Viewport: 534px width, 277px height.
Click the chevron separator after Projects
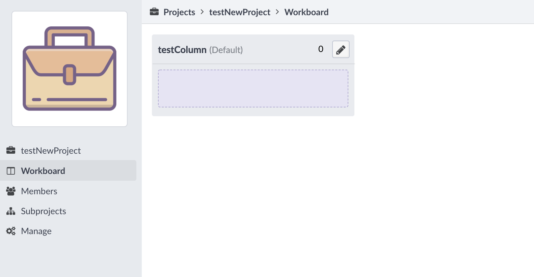(x=202, y=12)
